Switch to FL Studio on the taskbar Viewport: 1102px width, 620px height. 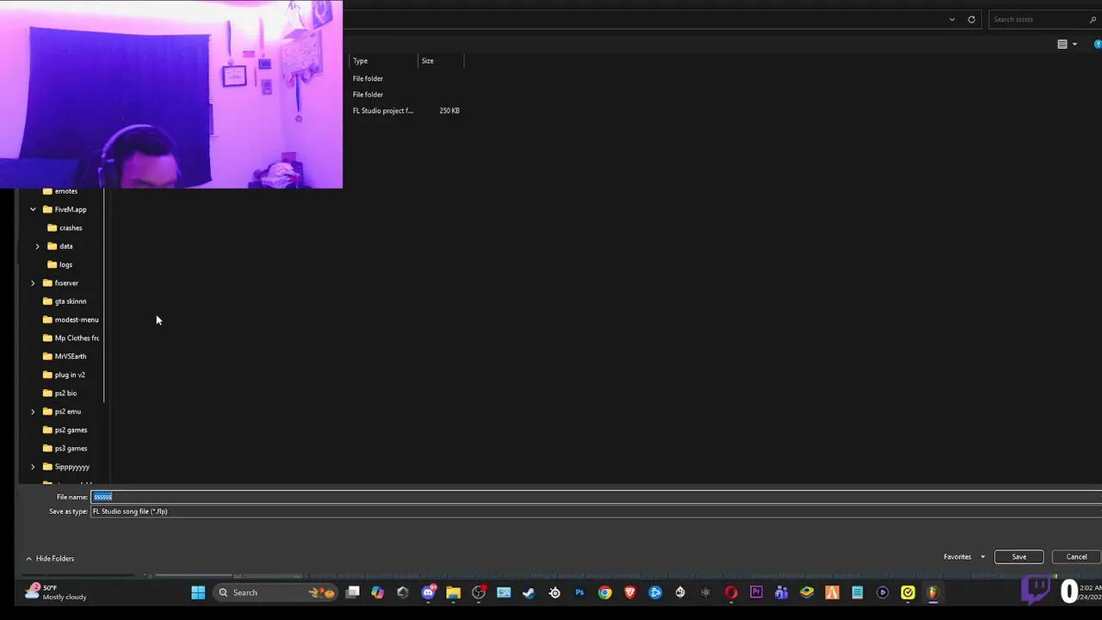[x=932, y=592]
